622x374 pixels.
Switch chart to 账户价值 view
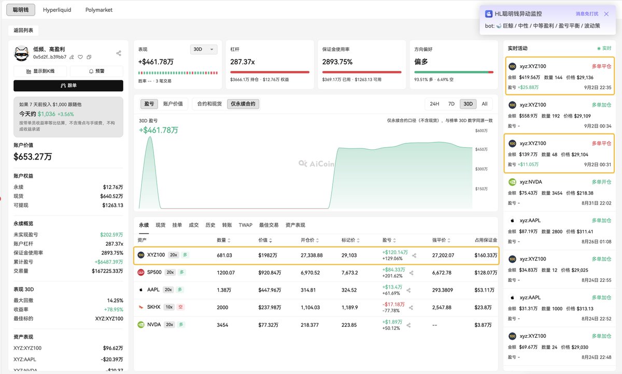click(173, 104)
